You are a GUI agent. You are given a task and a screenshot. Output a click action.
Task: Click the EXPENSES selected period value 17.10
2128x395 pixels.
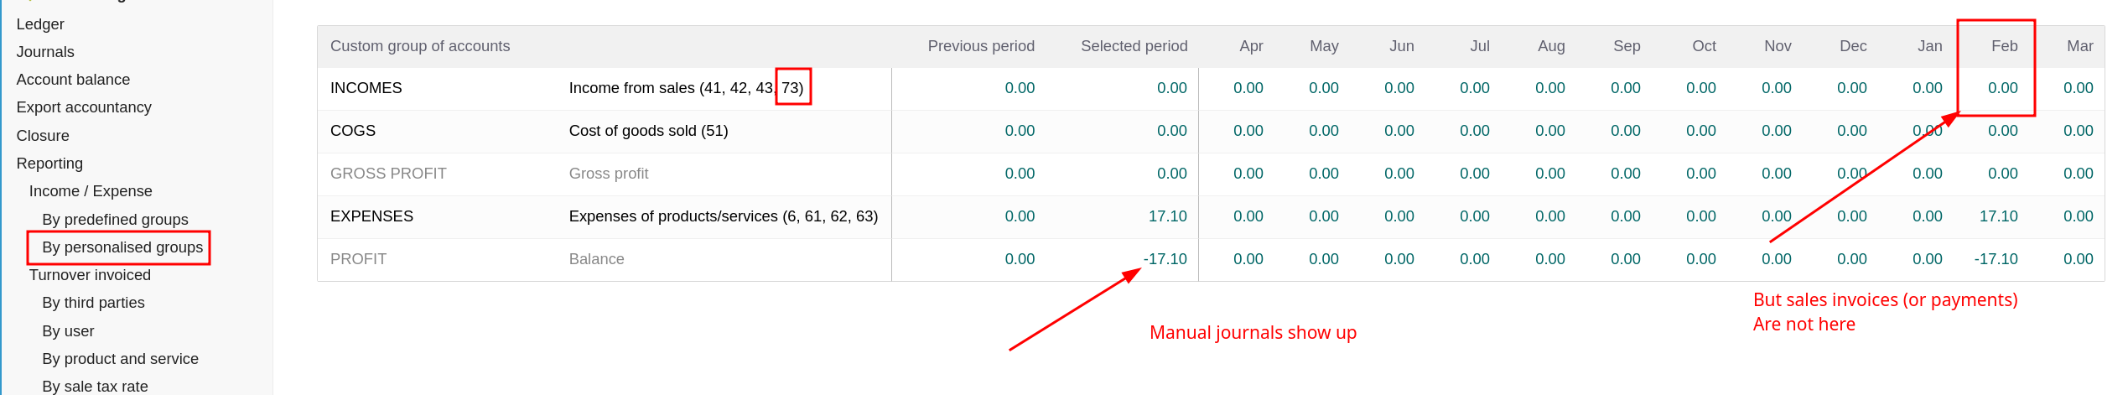[1167, 216]
